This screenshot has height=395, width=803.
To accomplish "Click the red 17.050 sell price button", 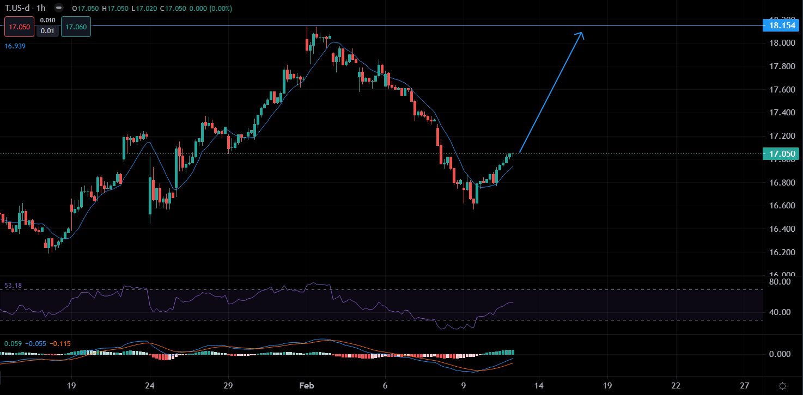I will pos(20,27).
